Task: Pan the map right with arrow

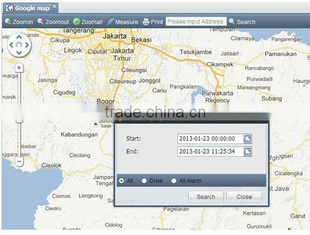Action: [27, 45]
